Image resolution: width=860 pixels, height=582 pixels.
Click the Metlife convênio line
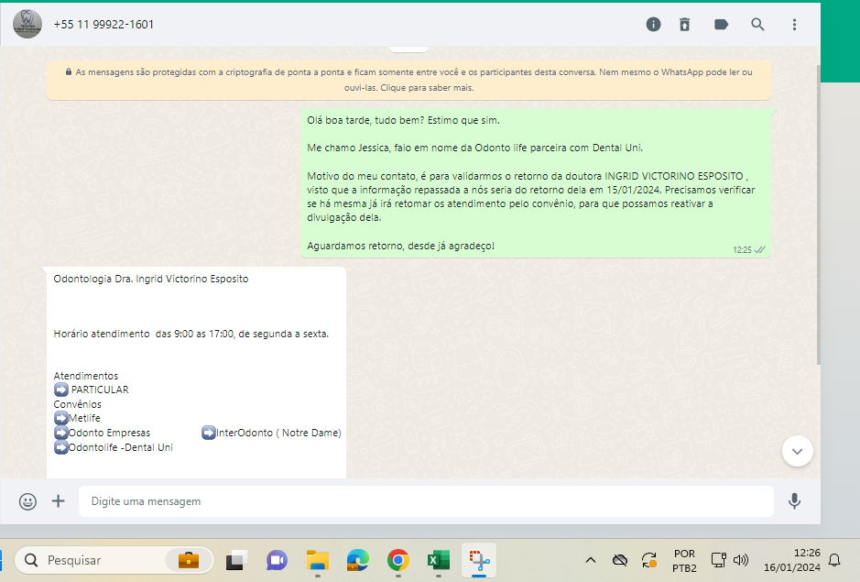(77, 418)
